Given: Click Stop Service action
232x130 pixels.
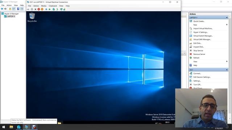Looking at the screenshot, I should [198, 51].
